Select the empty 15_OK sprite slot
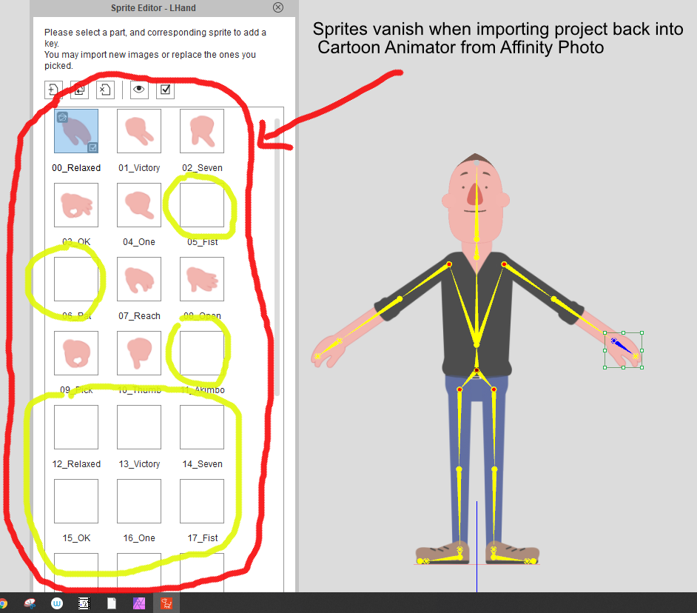 tap(76, 501)
